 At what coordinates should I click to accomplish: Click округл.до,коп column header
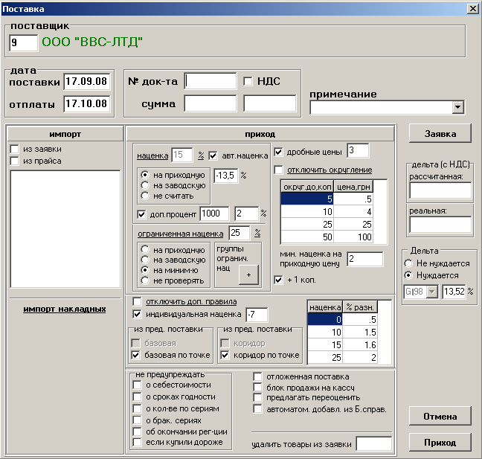click(307, 187)
